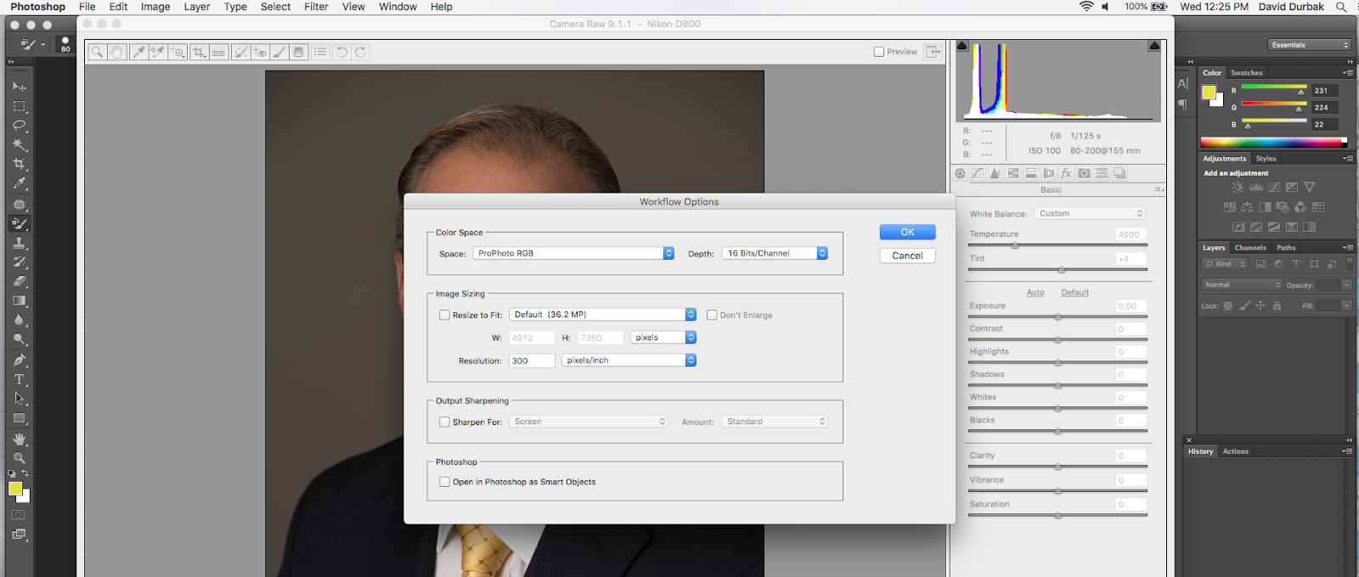This screenshot has width=1359, height=577.
Task: Open the Camera Calibration panel icon
Action: coord(1085,173)
